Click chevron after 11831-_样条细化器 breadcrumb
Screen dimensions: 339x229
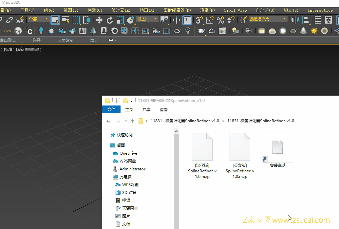(x=223, y=121)
